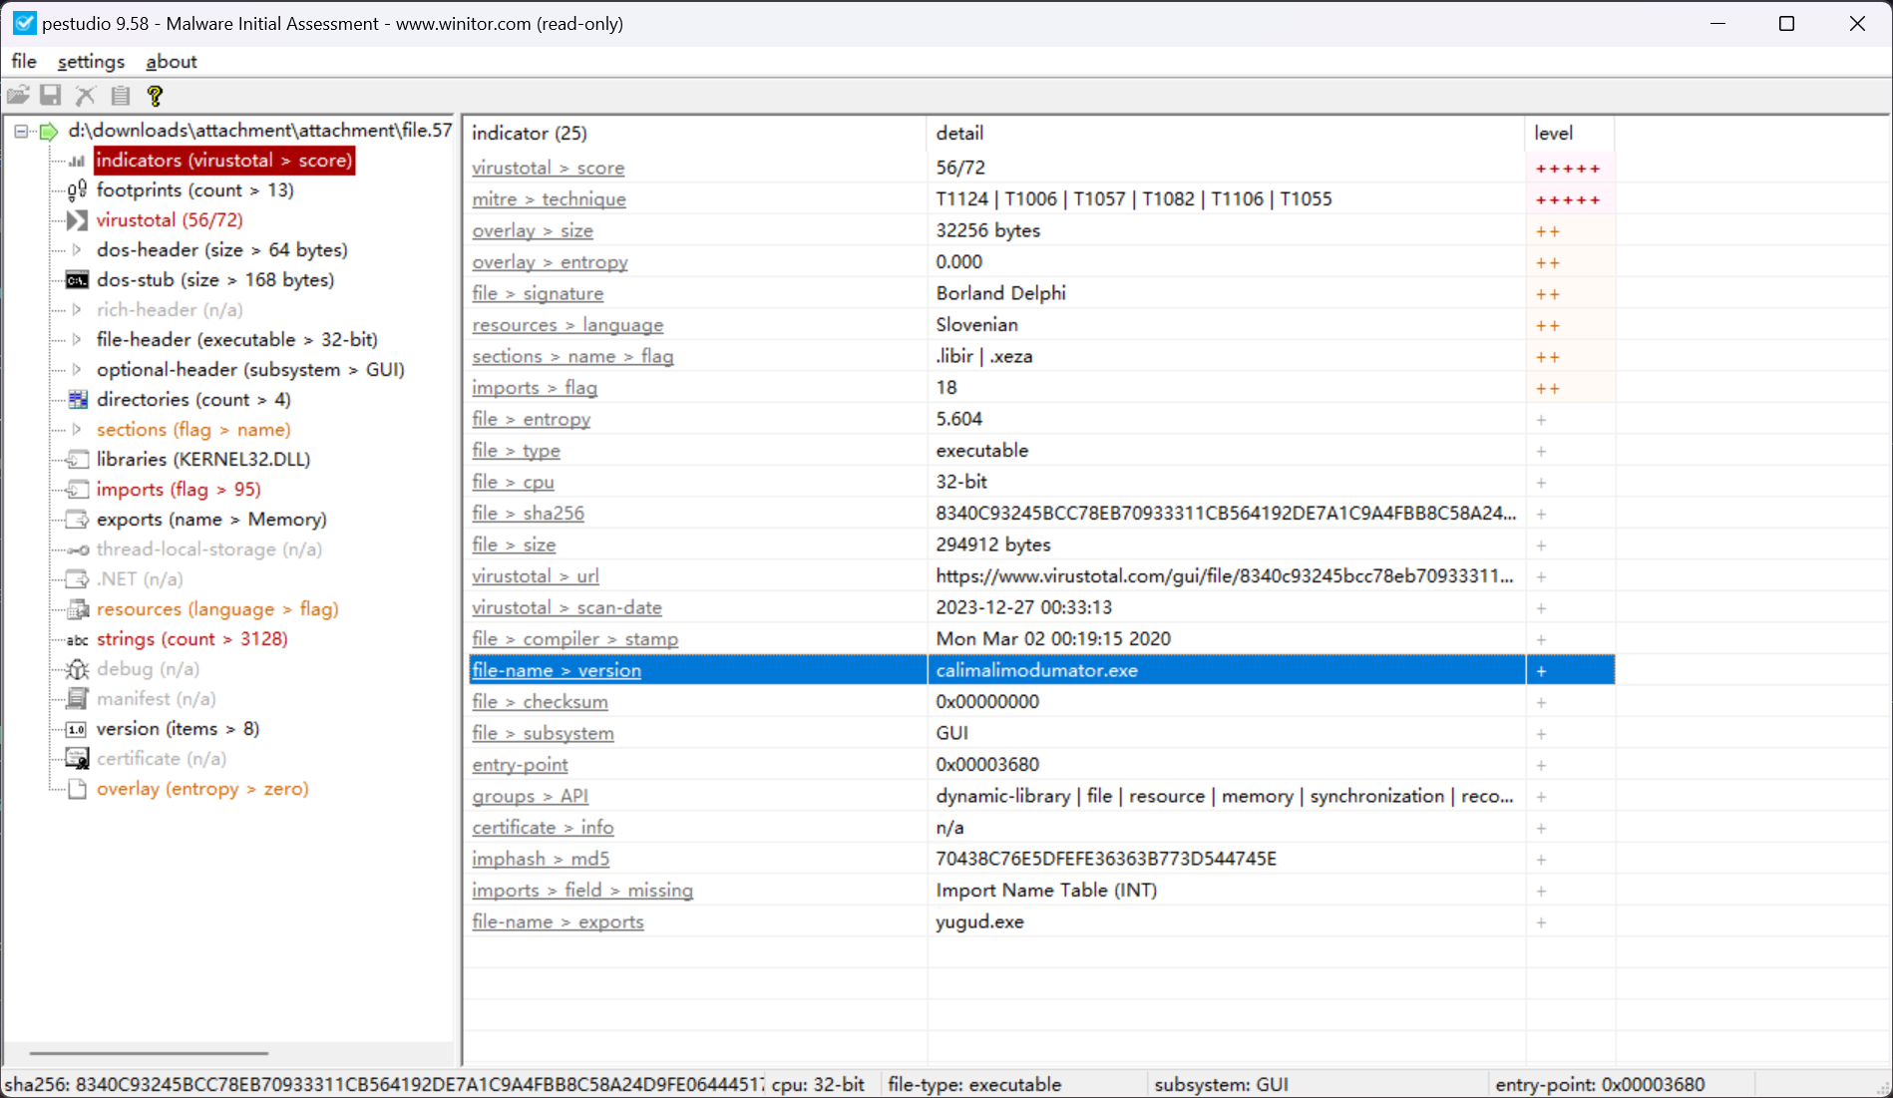This screenshot has height=1098, width=1893.
Task: Expand the optional-header tree node
Action: point(77,370)
